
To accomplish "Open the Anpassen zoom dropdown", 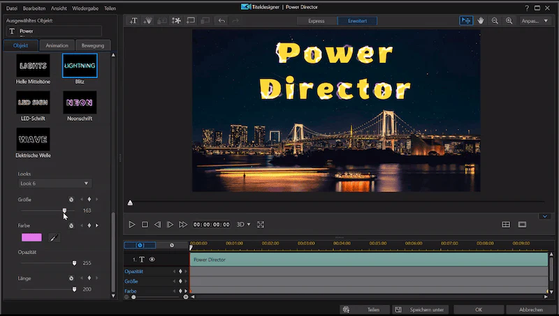I will click(535, 21).
